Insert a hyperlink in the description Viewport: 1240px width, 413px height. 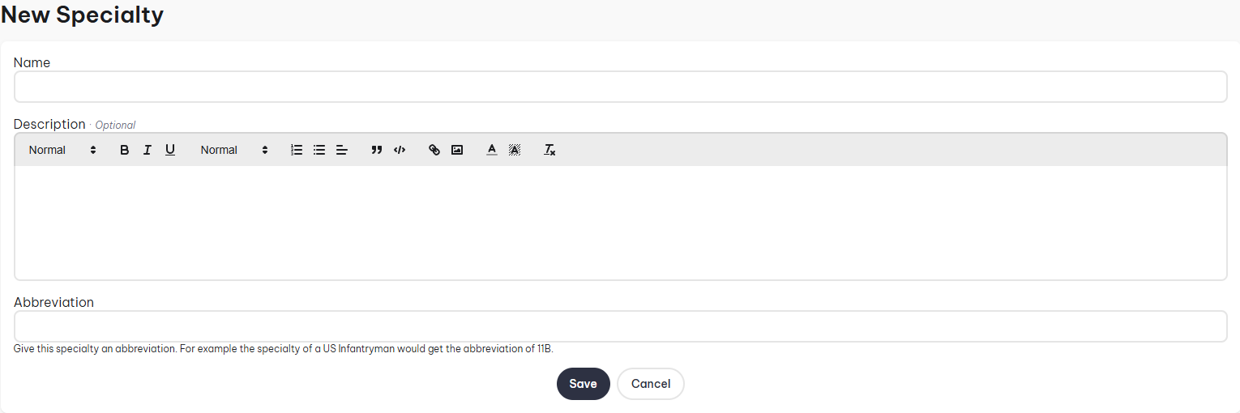click(x=434, y=150)
